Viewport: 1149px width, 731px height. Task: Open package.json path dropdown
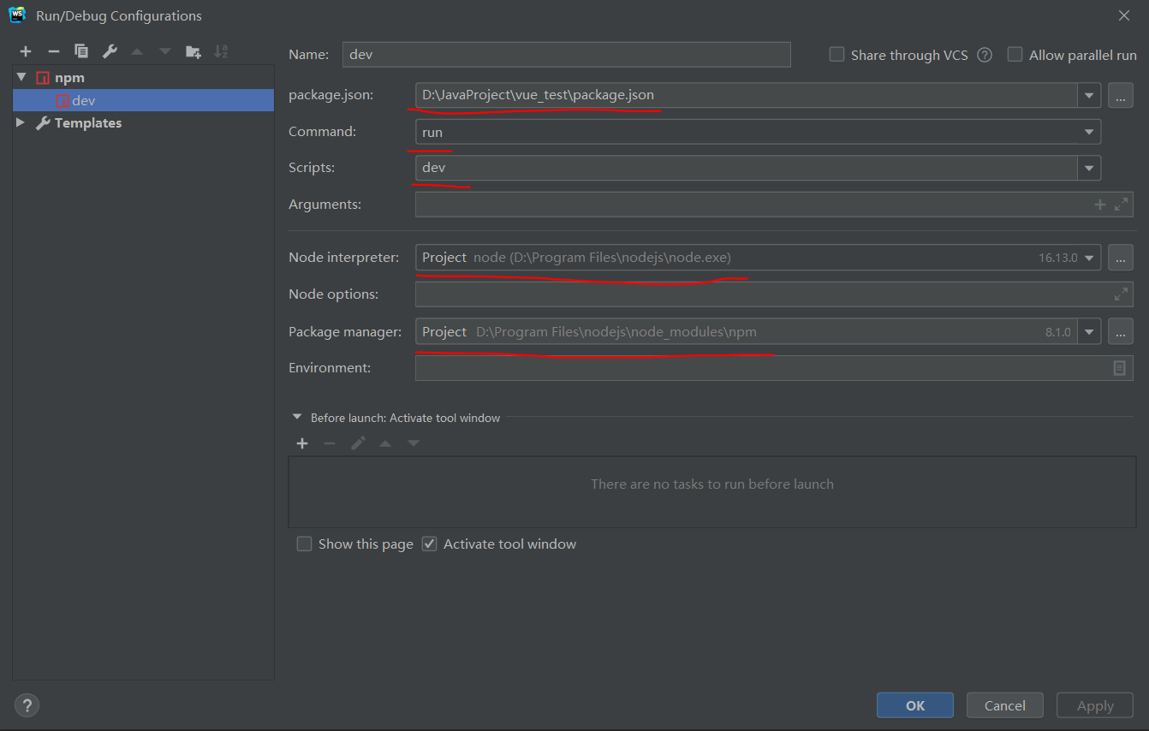(1089, 95)
